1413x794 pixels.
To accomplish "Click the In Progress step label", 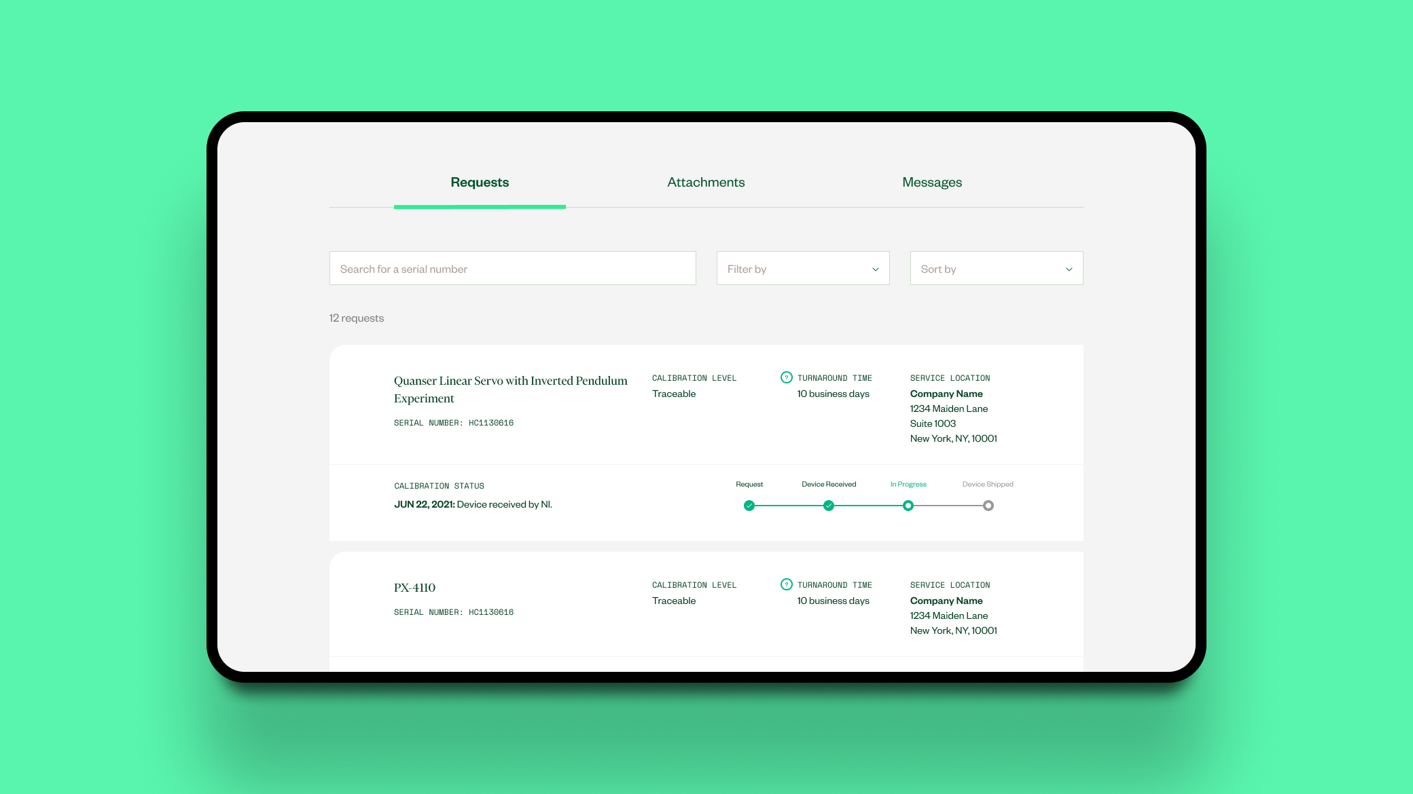I will click(908, 485).
